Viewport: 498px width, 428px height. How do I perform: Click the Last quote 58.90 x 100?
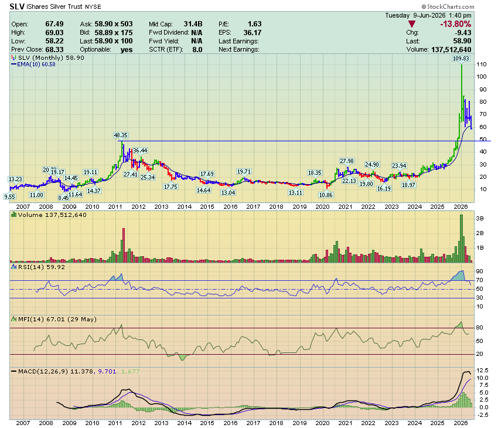point(114,41)
